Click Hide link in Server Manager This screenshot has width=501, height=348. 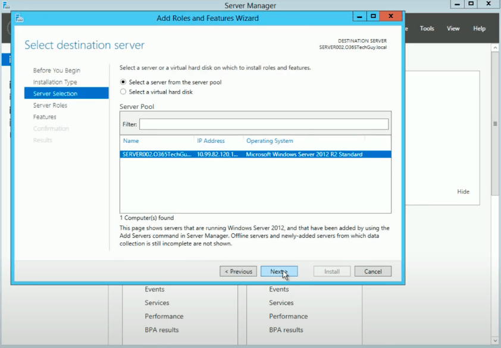click(x=463, y=192)
